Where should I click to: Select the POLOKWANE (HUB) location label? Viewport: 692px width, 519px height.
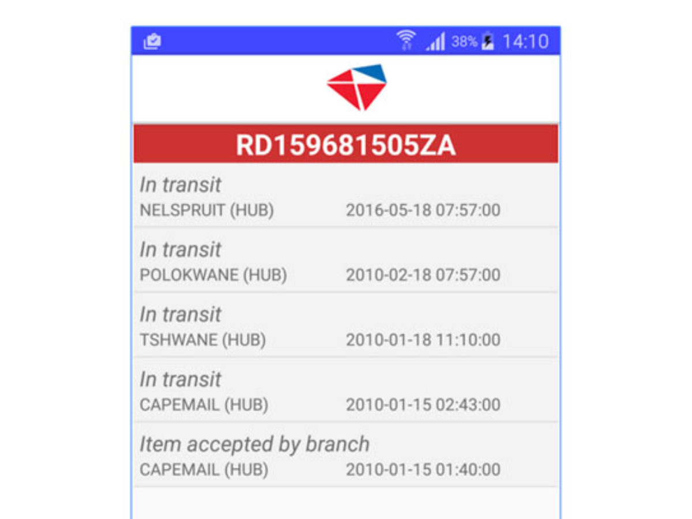click(213, 275)
